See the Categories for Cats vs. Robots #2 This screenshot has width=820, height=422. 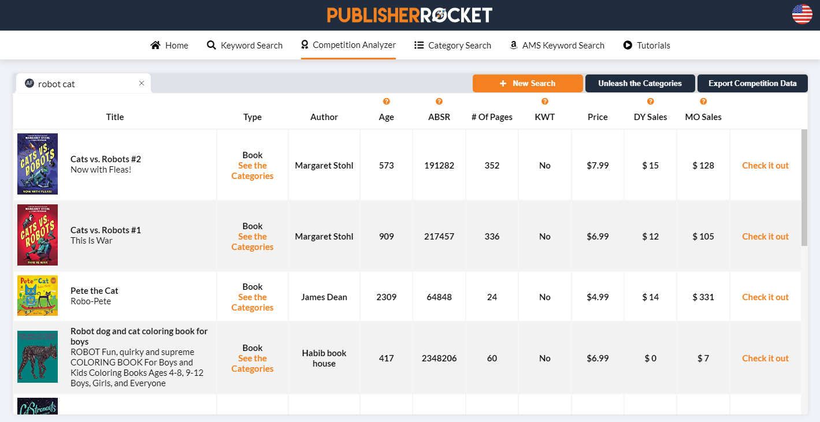(x=253, y=171)
